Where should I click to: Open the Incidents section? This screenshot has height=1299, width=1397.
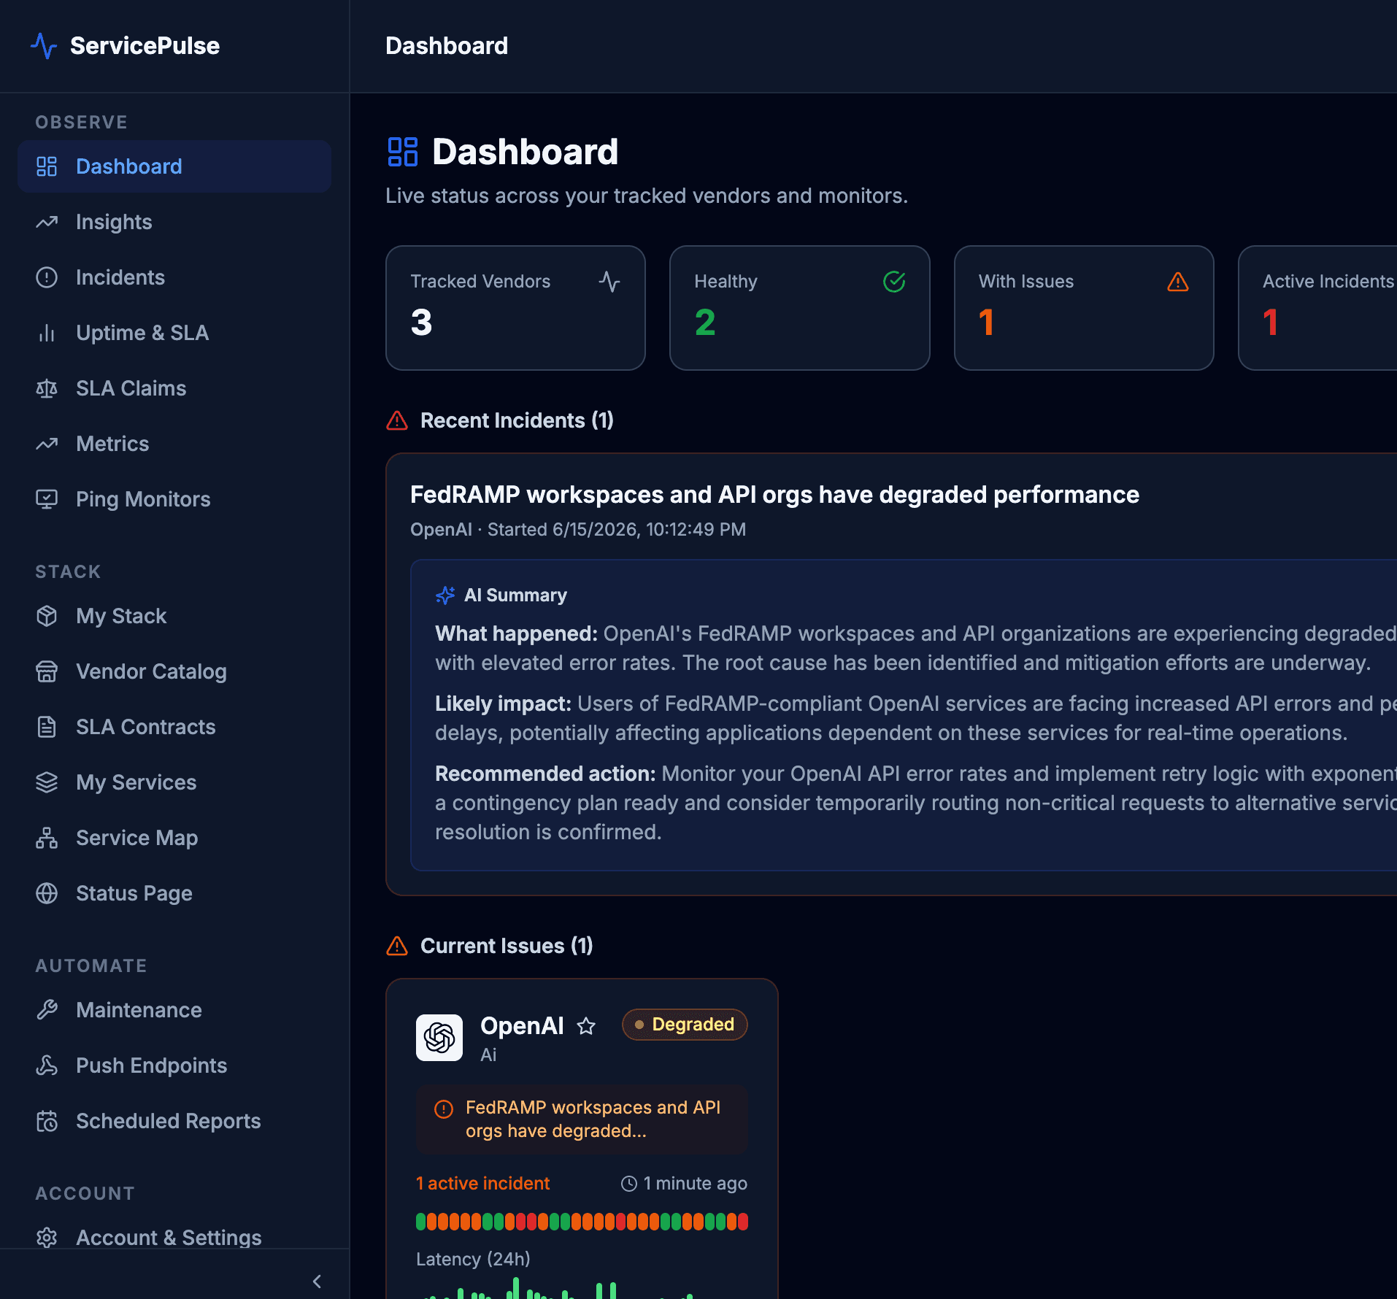(x=174, y=277)
